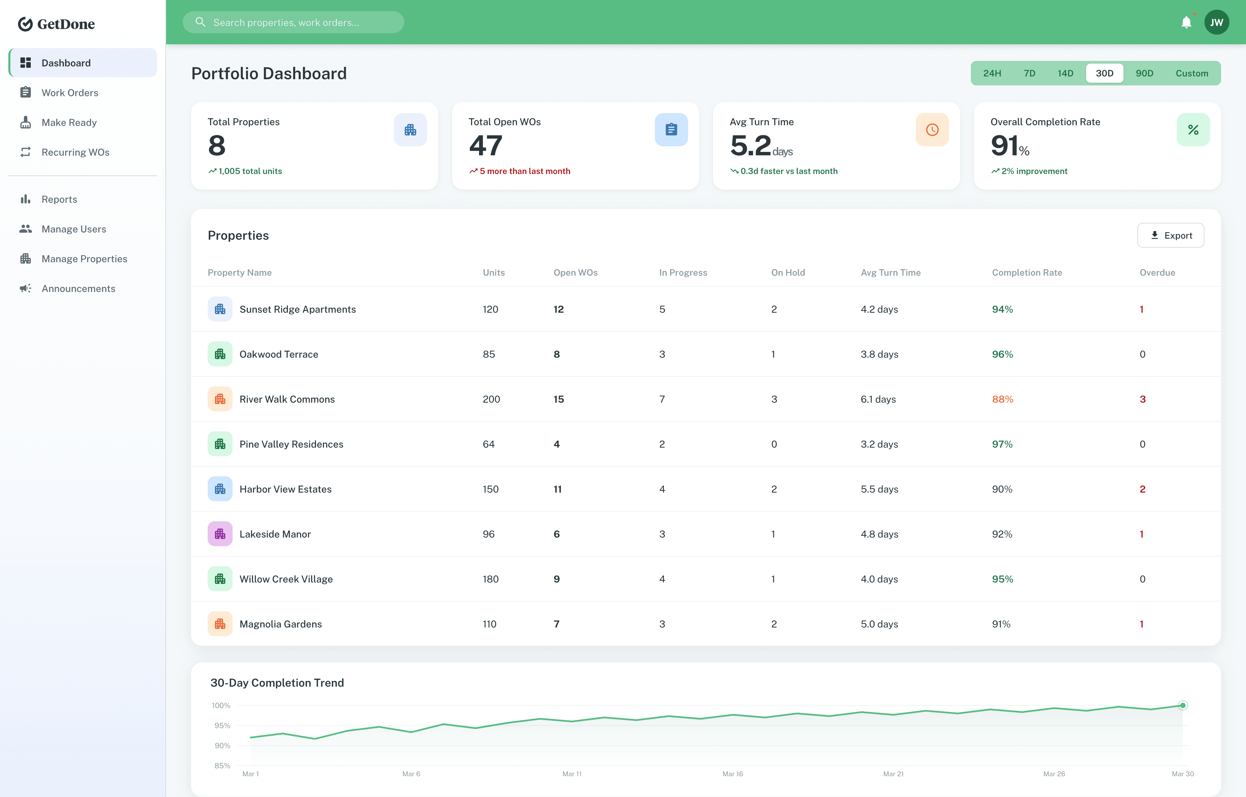1246x797 pixels.
Task: Open Work Orders from the sidebar
Action: point(70,92)
